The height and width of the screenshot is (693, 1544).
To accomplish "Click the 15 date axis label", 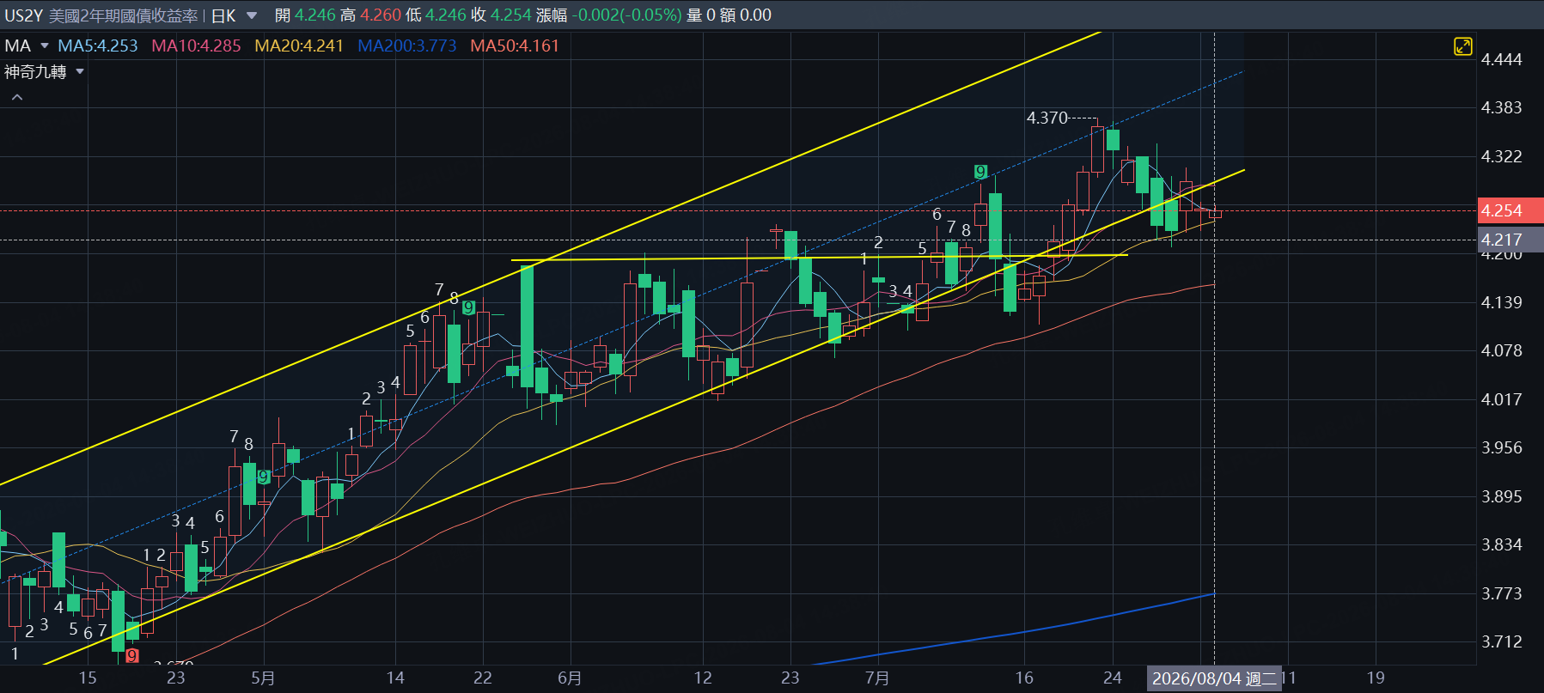I will tap(88, 678).
